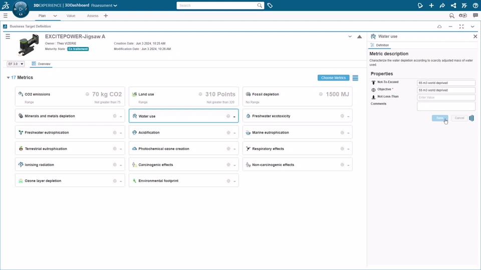Viewport: 481px width, 270px height.
Task: Save the Water use properties
Action: [x=440, y=118]
